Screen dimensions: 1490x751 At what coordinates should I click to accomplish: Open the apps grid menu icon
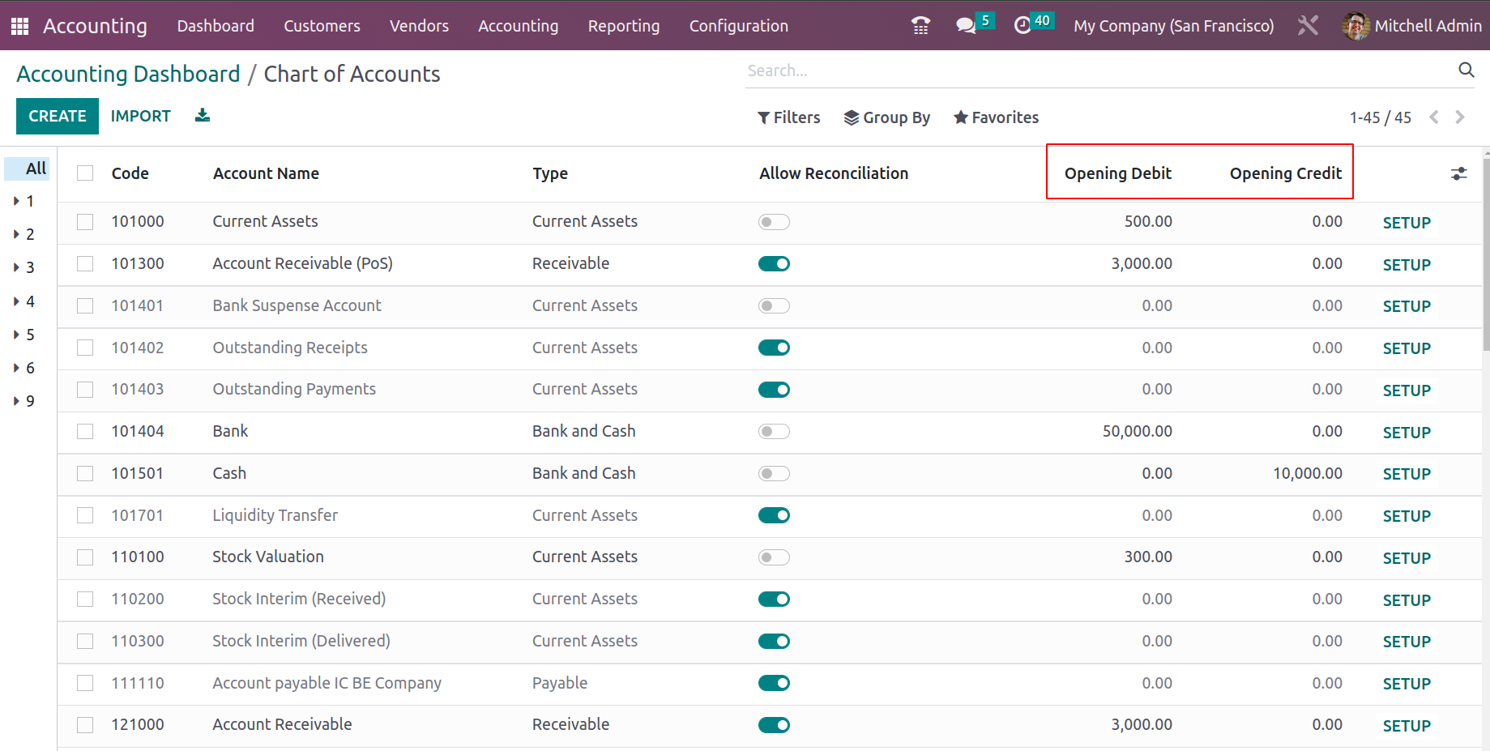tap(20, 26)
